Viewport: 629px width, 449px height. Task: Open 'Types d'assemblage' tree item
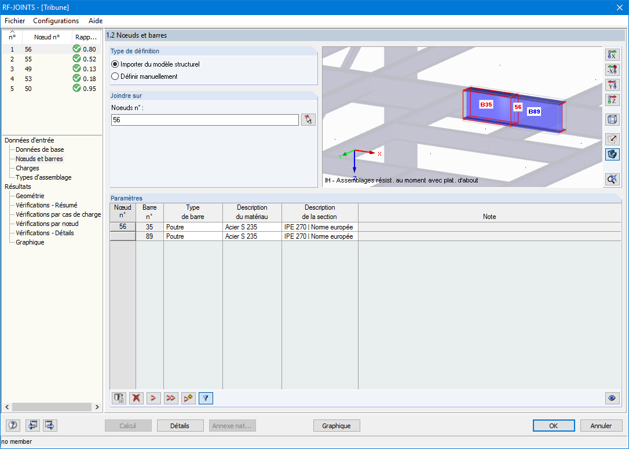[x=43, y=177]
